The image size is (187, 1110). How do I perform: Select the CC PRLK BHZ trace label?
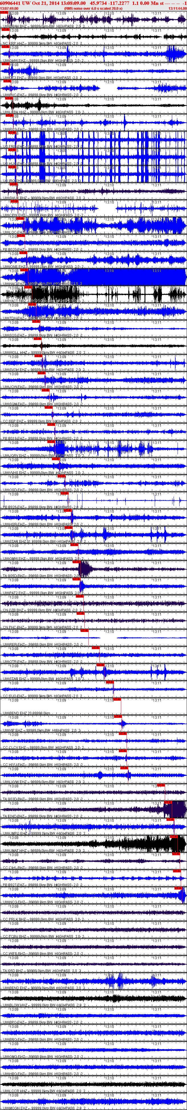pyautogui.click(x=43, y=920)
